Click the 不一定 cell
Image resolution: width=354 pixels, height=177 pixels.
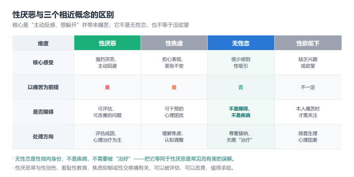point(308,87)
